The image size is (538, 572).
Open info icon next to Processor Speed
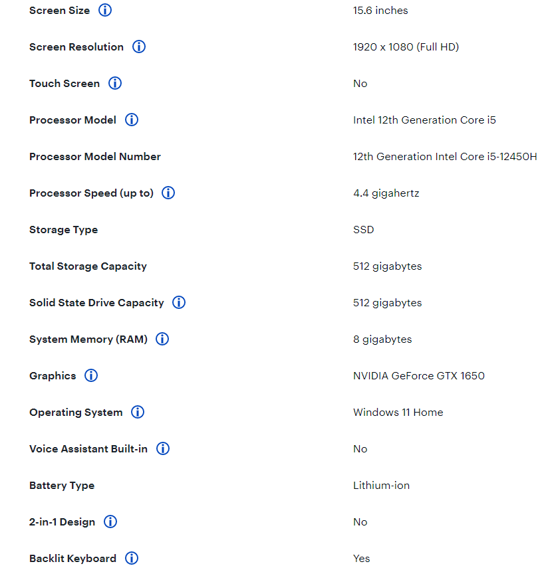pos(169,193)
